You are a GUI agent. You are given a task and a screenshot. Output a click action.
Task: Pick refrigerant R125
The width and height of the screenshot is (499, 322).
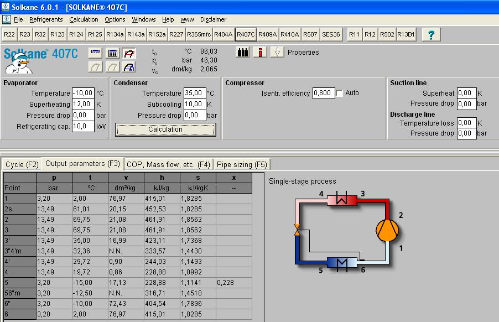pyautogui.click(x=95, y=34)
